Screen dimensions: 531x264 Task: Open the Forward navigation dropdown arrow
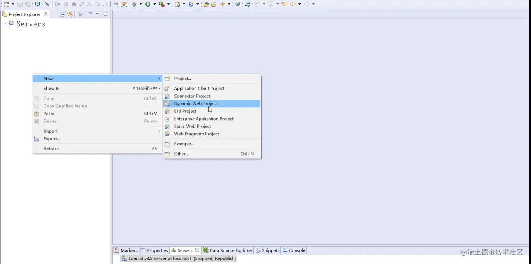[x=313, y=4]
